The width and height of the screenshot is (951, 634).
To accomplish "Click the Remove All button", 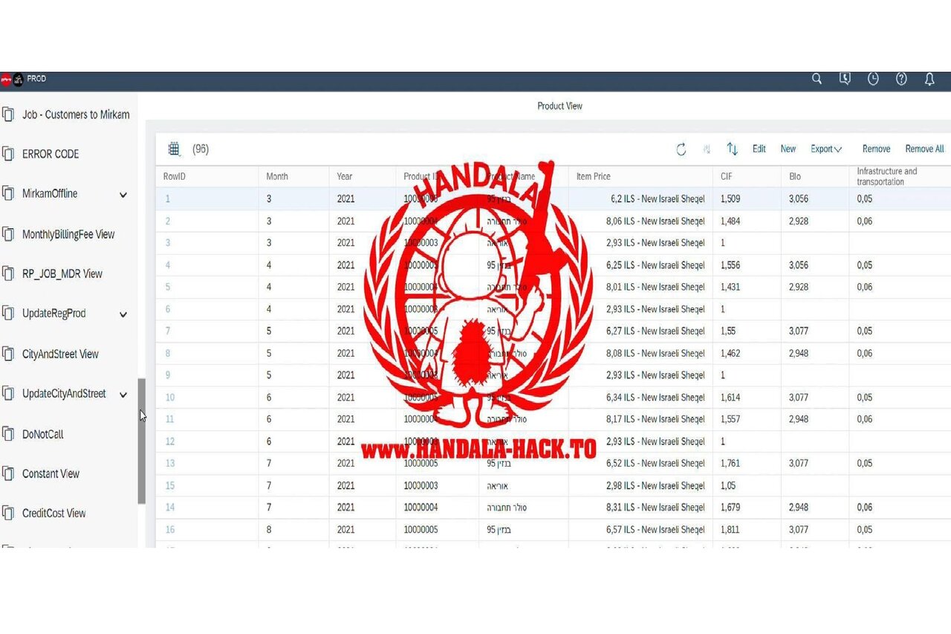I will pos(924,149).
